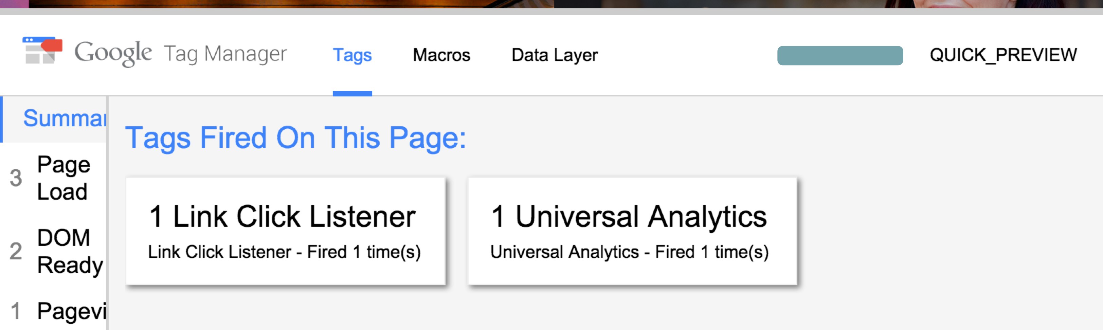This screenshot has height=330, width=1103.
Task: Click the QUICK_PREVIEW label
Action: pos(1003,55)
